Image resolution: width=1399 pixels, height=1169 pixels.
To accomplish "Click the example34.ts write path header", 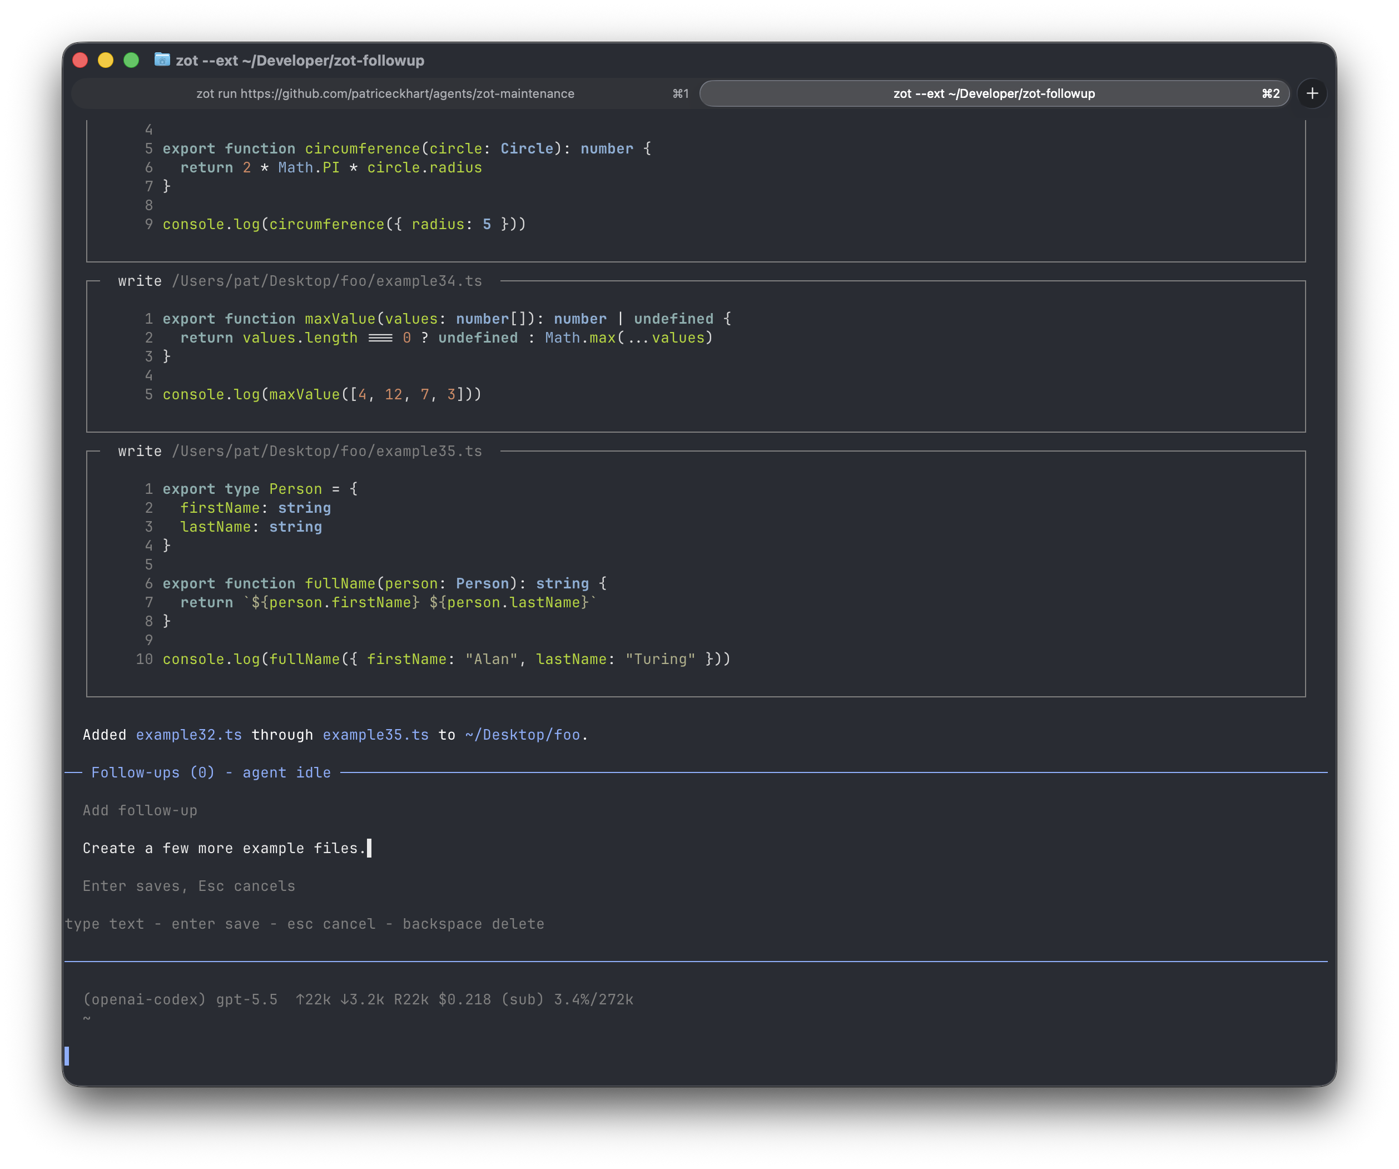I will (300, 281).
